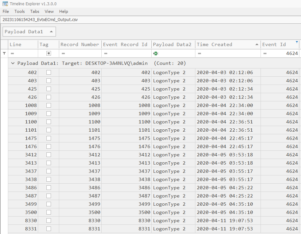Viewport: 301px width, 234px height.
Task: Click the Timeline Explorer app icon in title bar
Action: click(x=5, y=4)
